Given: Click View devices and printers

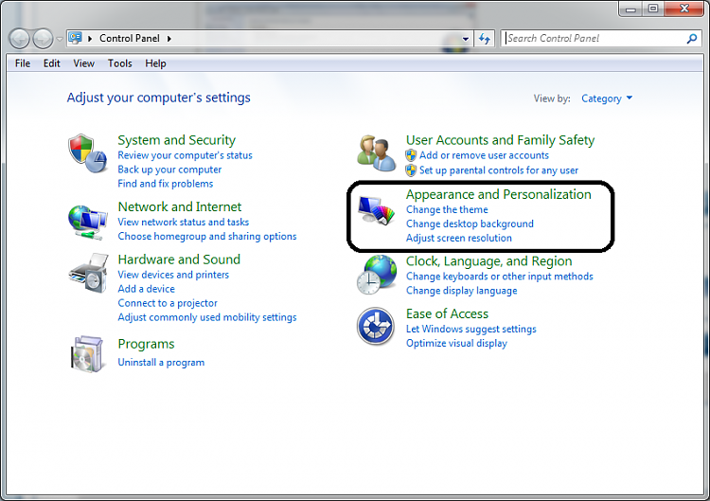Looking at the screenshot, I should coord(173,275).
